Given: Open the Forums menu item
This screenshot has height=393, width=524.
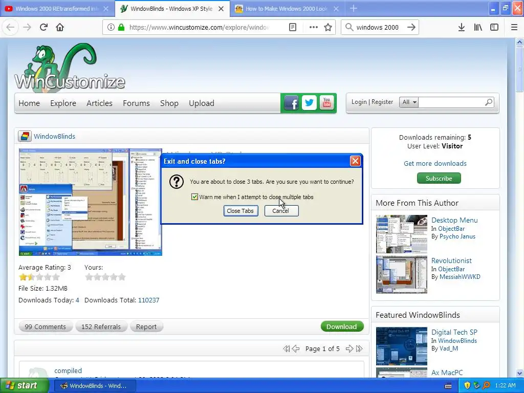Looking at the screenshot, I should pyautogui.click(x=136, y=103).
